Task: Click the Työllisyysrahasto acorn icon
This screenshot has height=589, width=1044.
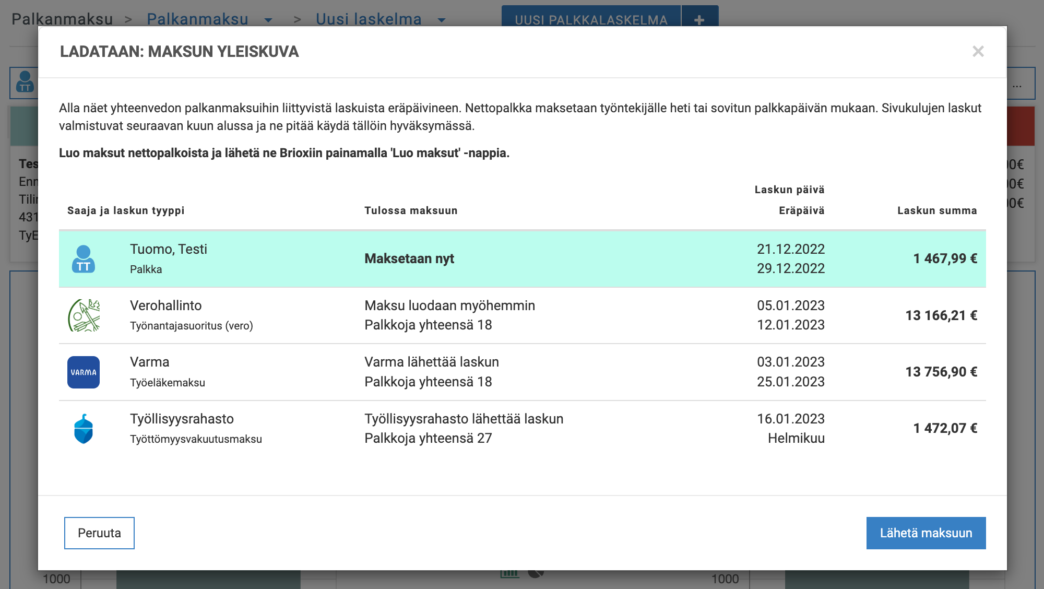Action: coord(84,428)
